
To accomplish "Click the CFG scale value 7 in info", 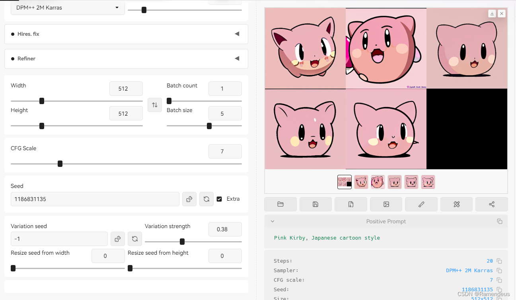I will click(491, 280).
